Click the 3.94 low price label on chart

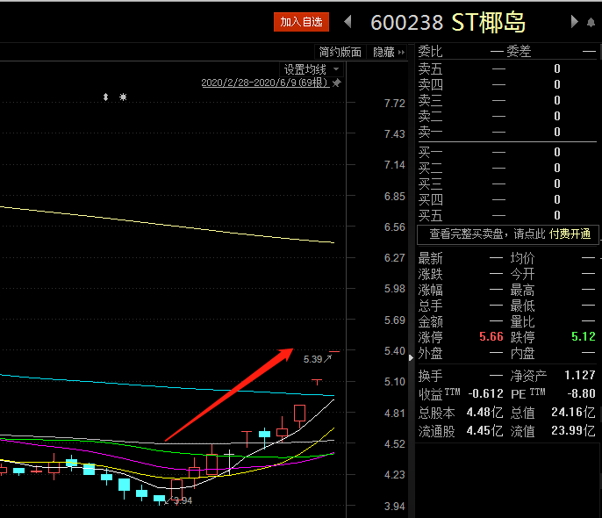point(183,500)
